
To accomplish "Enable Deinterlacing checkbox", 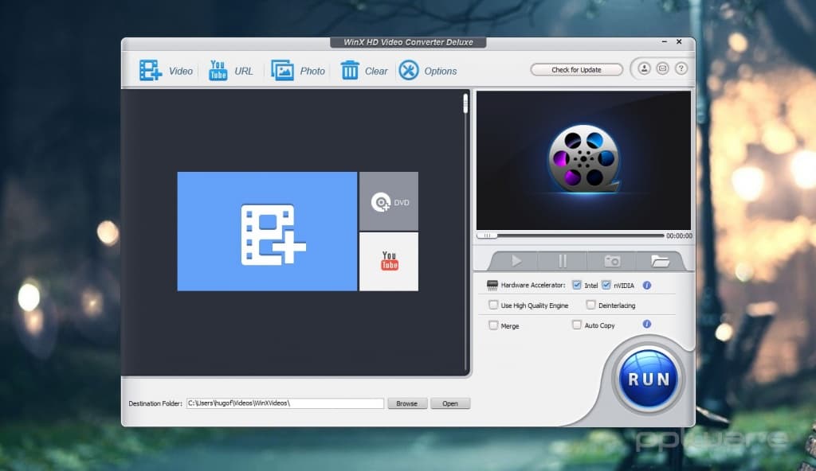I will pos(590,305).
